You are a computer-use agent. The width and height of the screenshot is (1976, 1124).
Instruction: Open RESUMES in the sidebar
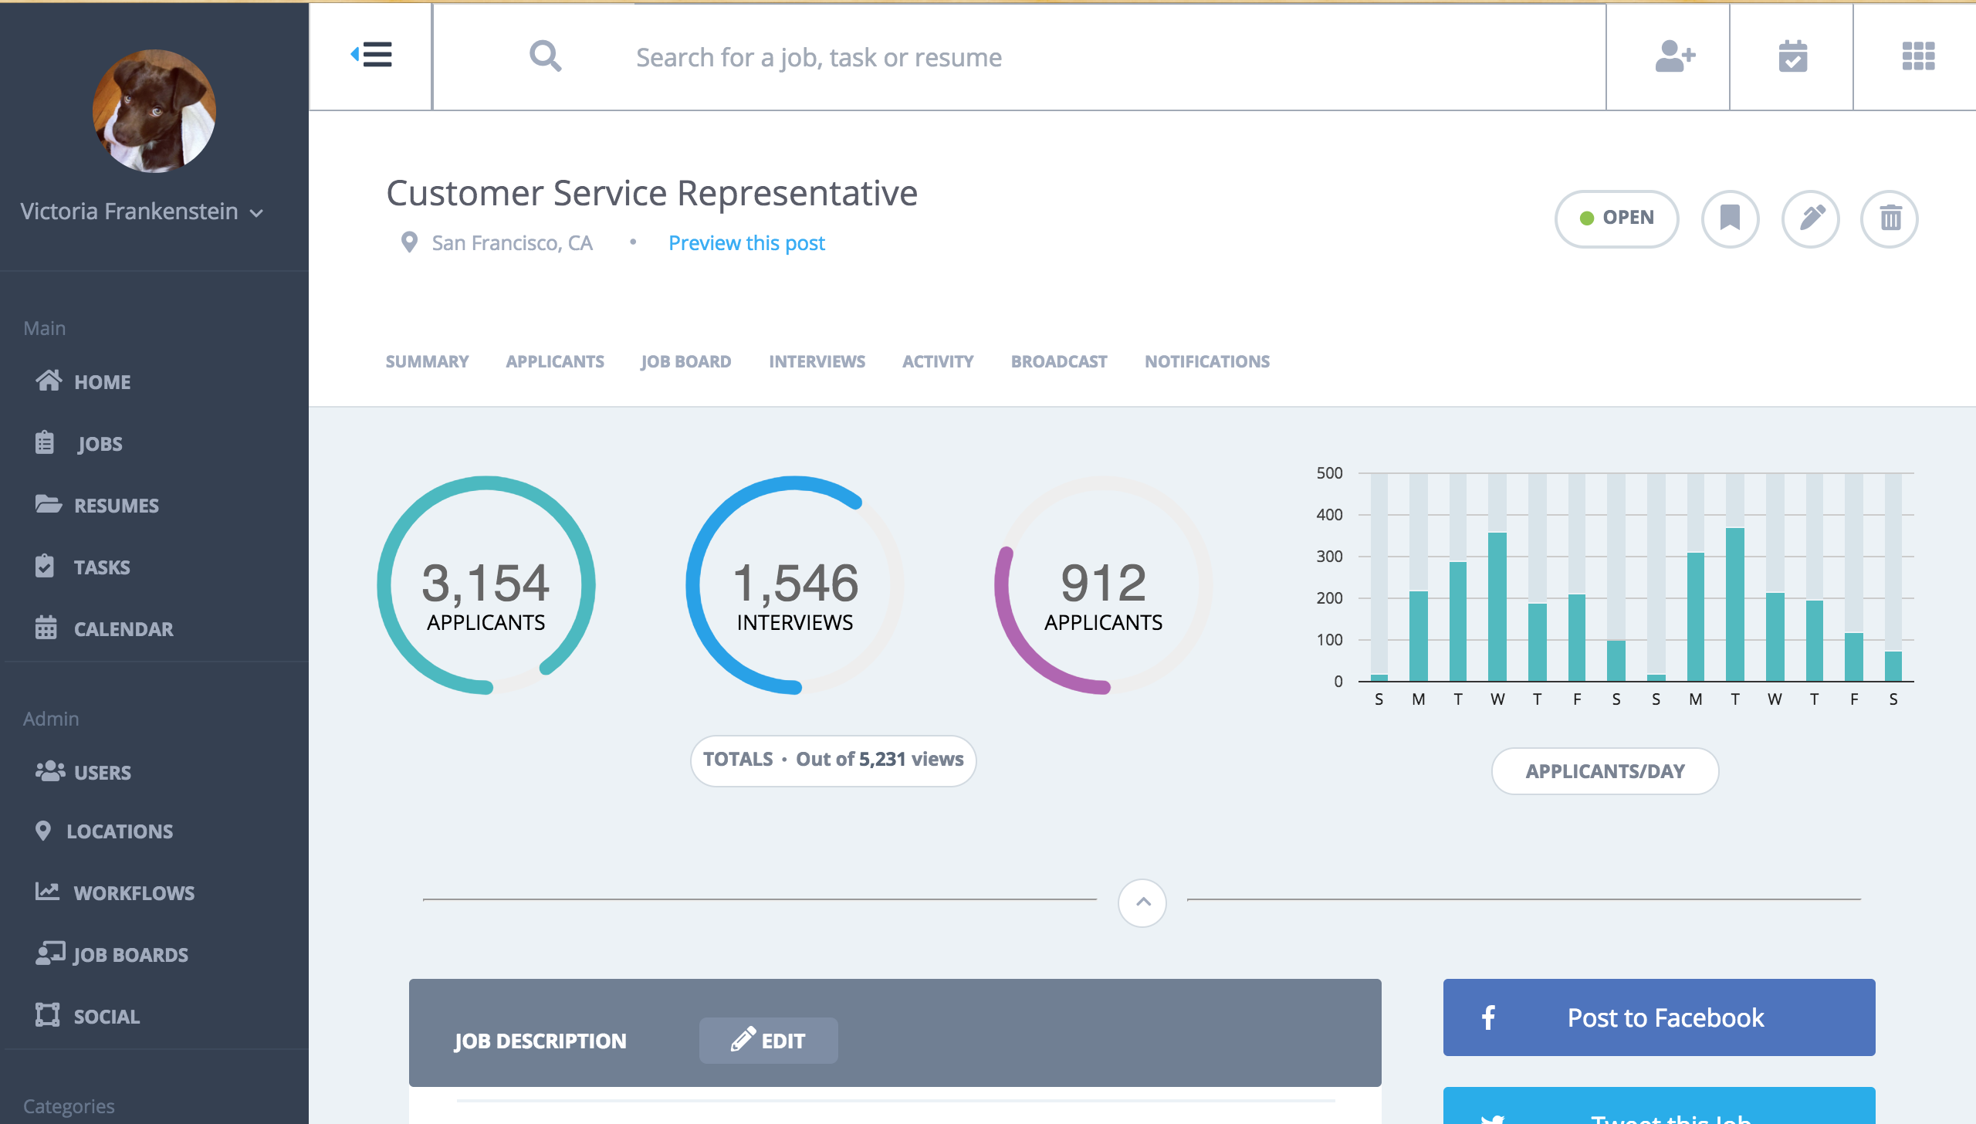click(x=116, y=506)
